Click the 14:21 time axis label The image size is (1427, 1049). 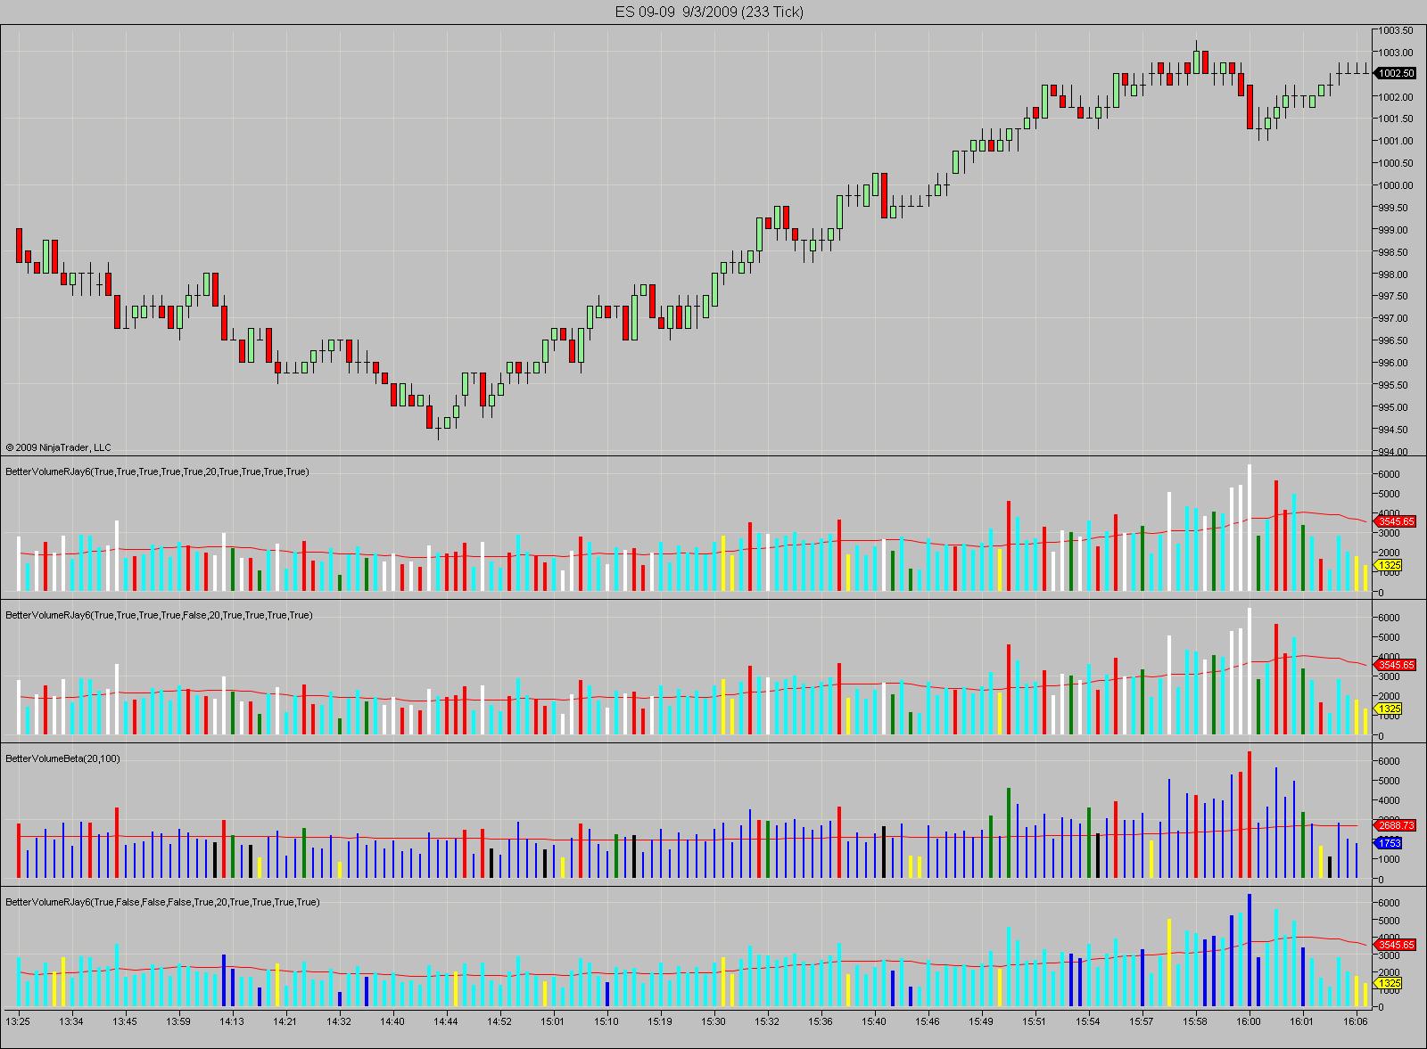pyautogui.click(x=285, y=1021)
